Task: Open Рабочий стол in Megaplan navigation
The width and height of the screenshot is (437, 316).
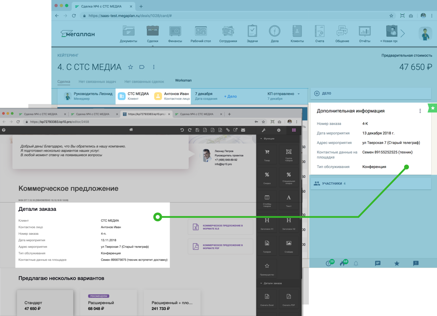Action: pos(201,34)
